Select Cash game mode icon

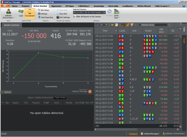click(x=21, y=12)
